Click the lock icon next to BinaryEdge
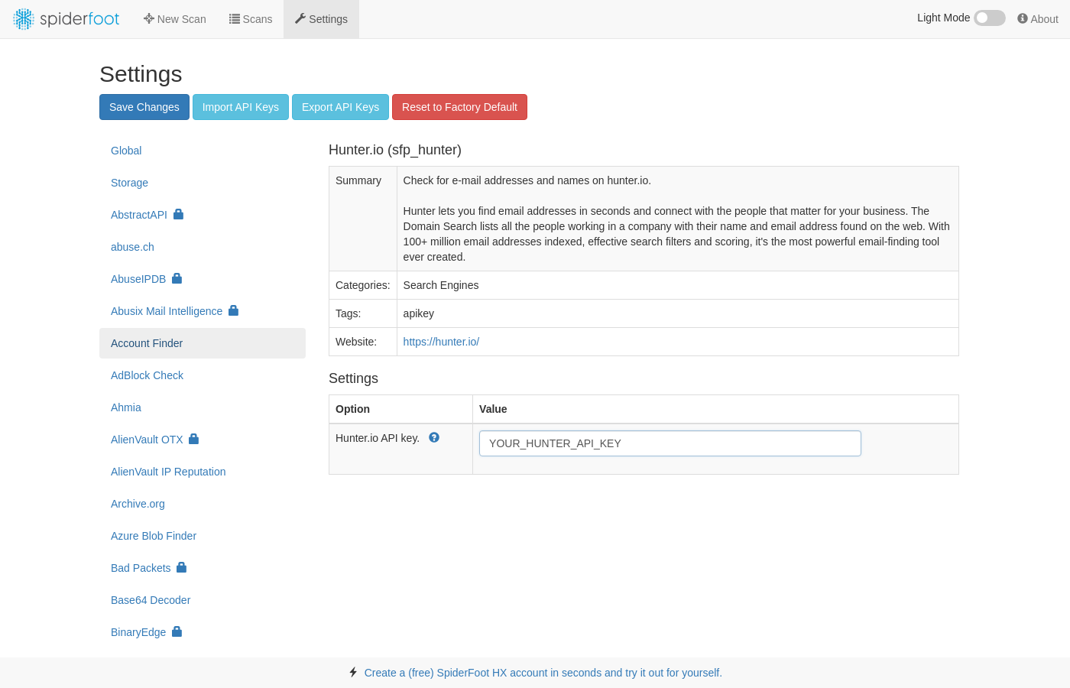 pos(177,631)
